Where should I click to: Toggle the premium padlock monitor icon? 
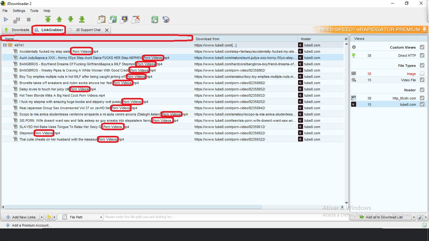coord(124,19)
